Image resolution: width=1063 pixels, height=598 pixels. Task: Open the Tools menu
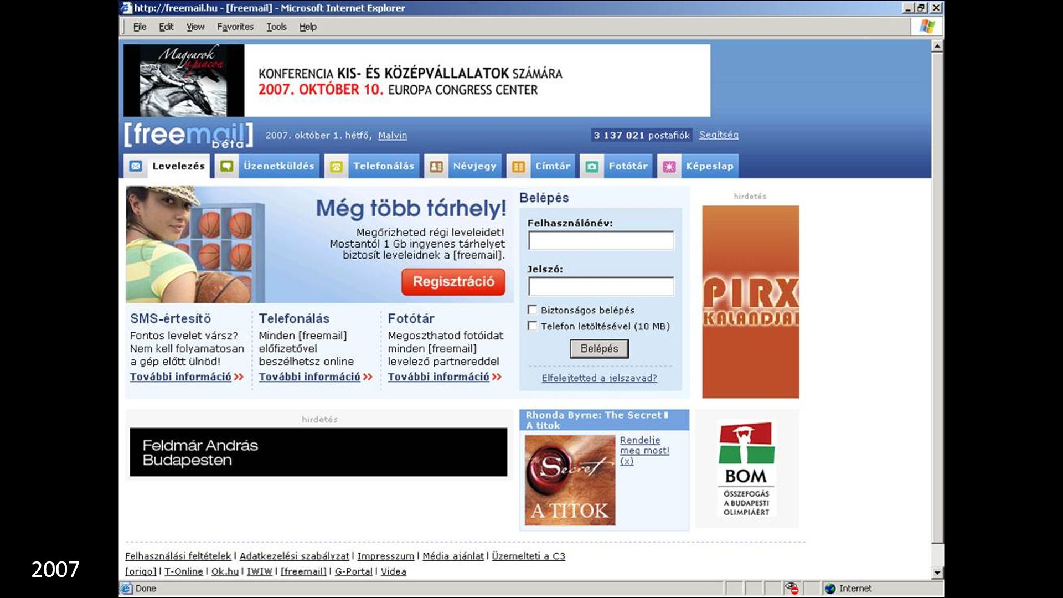point(276,27)
